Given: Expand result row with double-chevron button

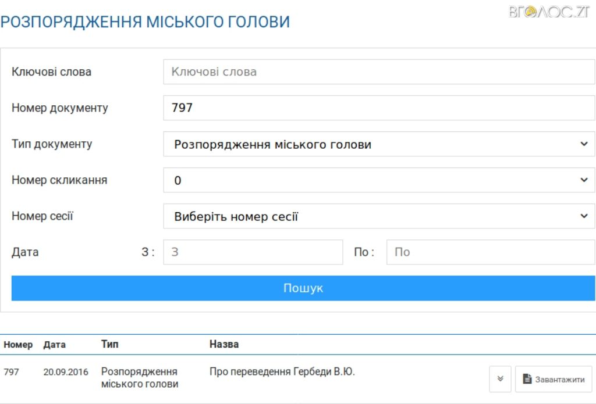Looking at the screenshot, I should (x=500, y=379).
